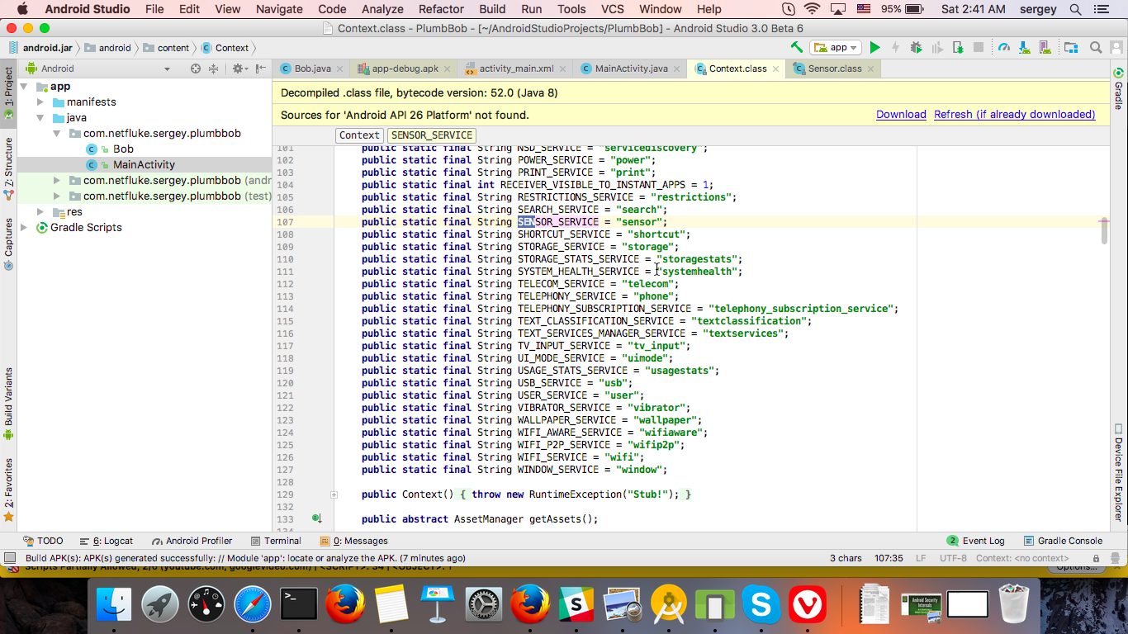Viewport: 1128px width, 634px height.
Task: Toggle the Logcat tool window
Action: pos(107,541)
